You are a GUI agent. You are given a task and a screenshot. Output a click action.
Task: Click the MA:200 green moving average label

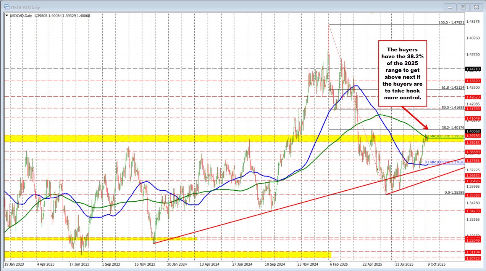tap(444, 136)
